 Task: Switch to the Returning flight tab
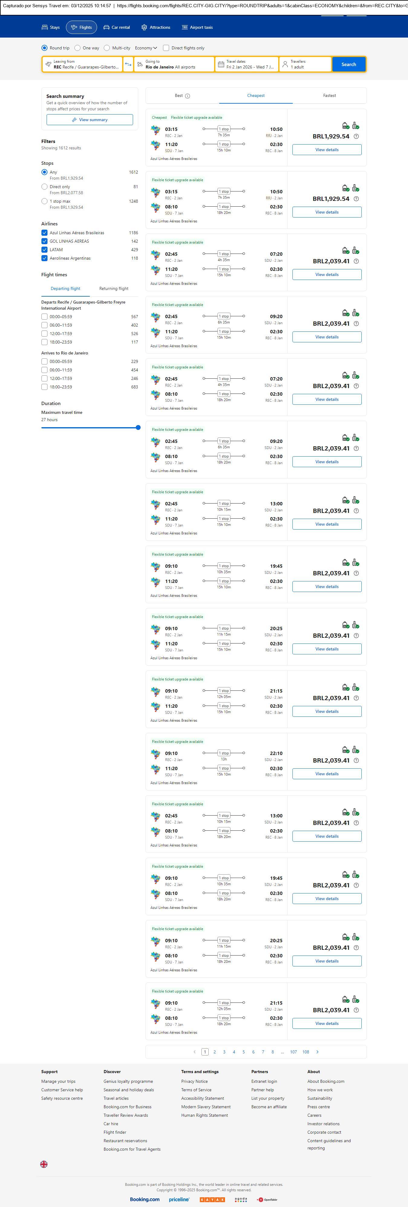(114, 289)
